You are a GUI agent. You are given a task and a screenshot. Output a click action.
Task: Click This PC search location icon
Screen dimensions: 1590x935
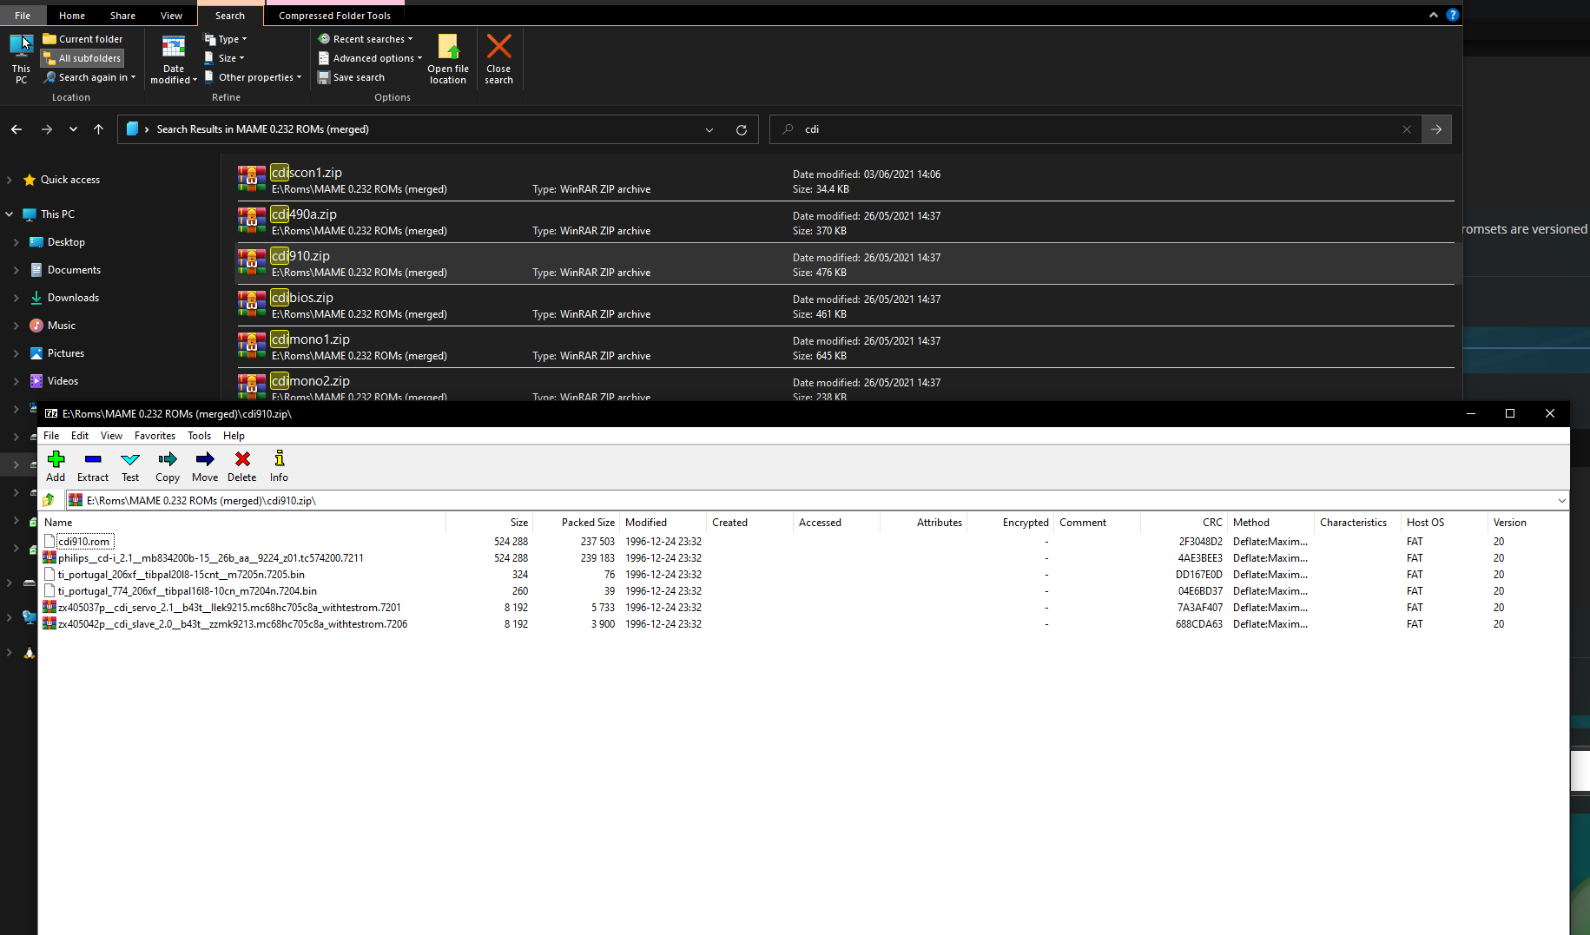(x=21, y=59)
